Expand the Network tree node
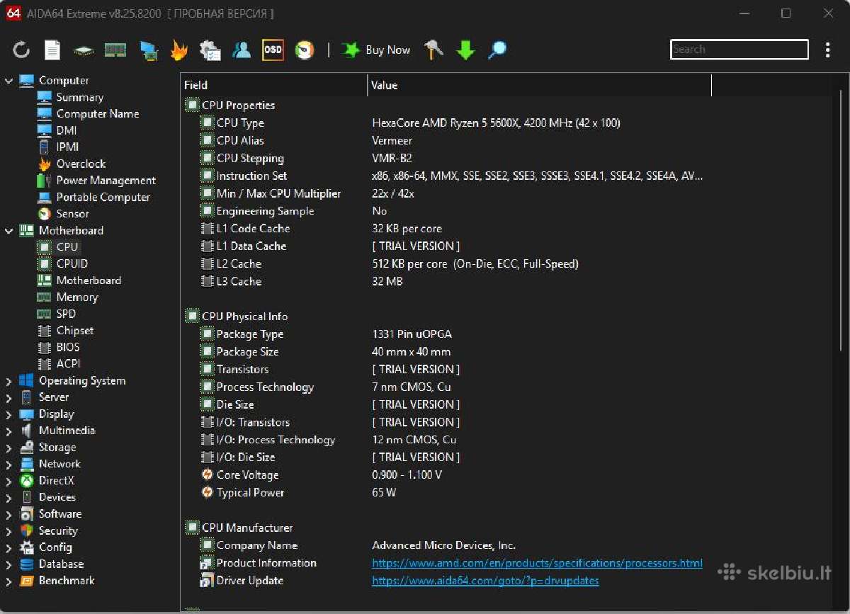 (x=8, y=465)
